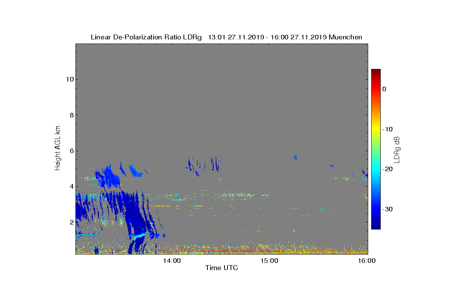455x303 pixels.
Task: Click the height tick label "6"
Action: [x=71, y=151]
